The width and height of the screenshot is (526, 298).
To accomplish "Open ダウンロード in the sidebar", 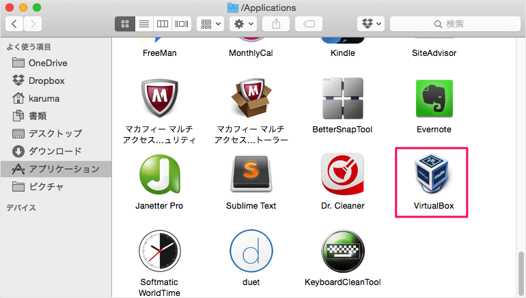I will point(56,151).
